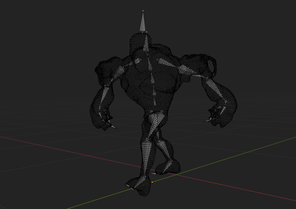The image size is (296, 209).
Task: Click the wireframe head of the creature
Action: tap(137, 42)
